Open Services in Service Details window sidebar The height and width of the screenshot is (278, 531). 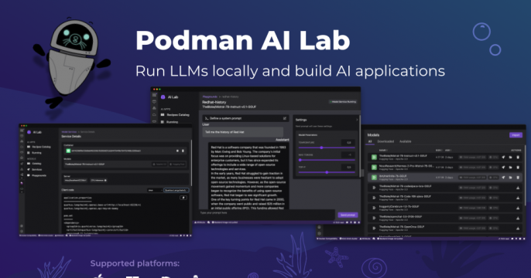(x=35, y=169)
